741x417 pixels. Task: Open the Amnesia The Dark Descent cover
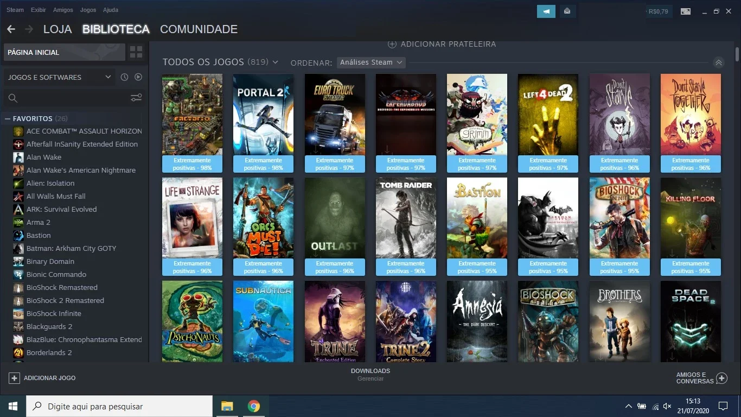pyautogui.click(x=477, y=321)
